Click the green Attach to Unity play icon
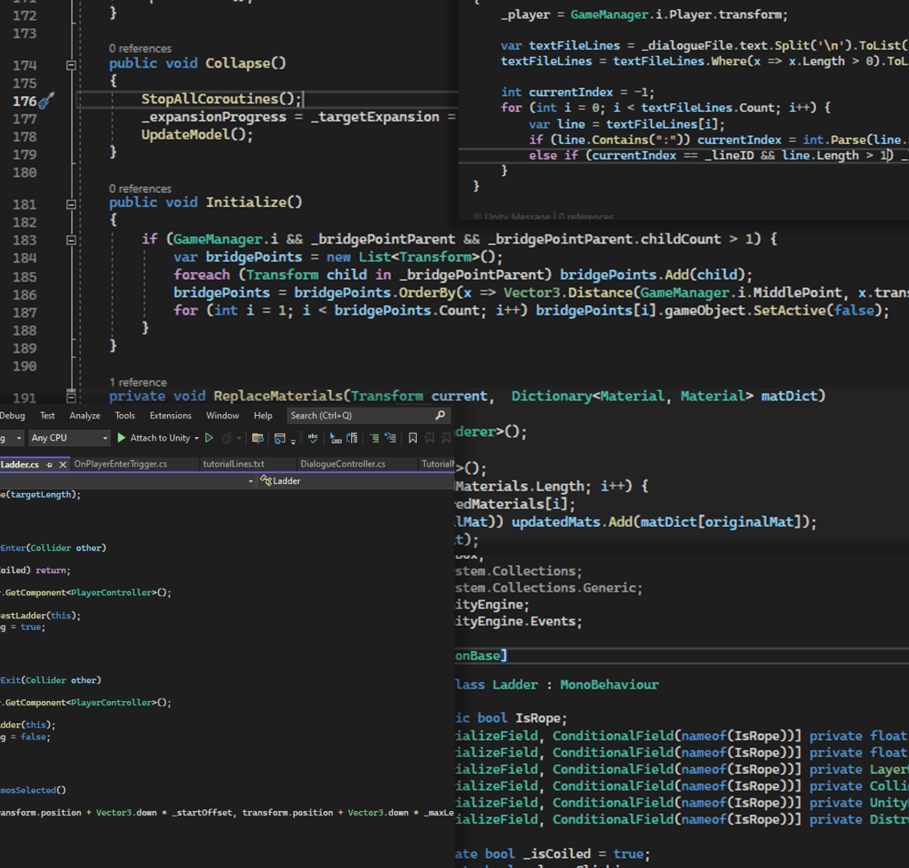The height and width of the screenshot is (868, 909). tap(122, 438)
